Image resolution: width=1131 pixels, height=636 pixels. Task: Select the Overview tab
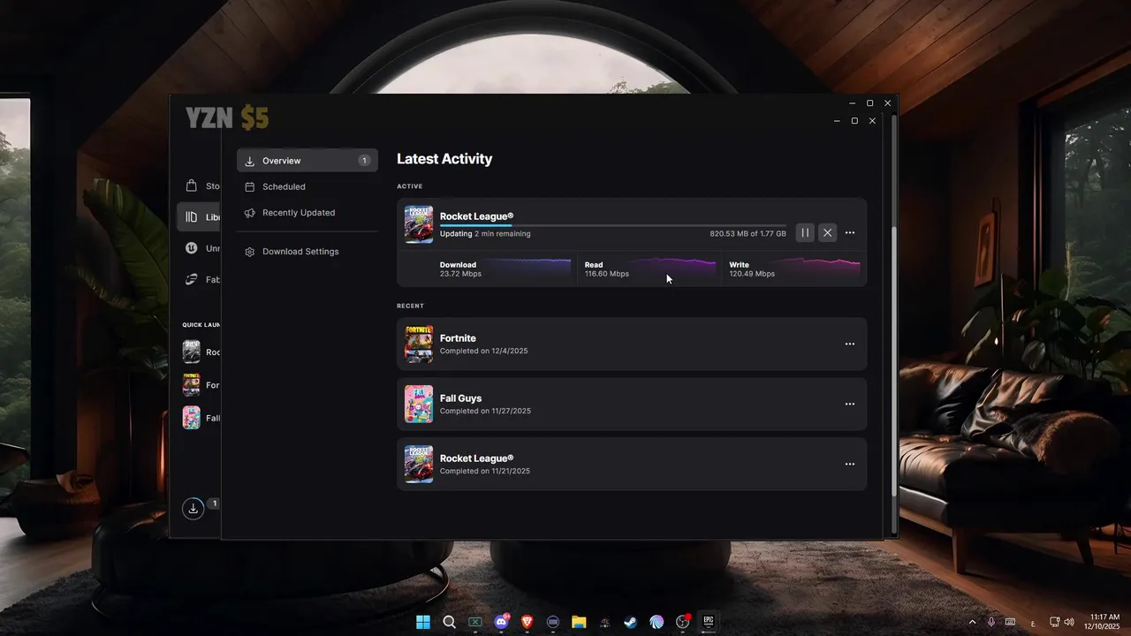pos(307,161)
